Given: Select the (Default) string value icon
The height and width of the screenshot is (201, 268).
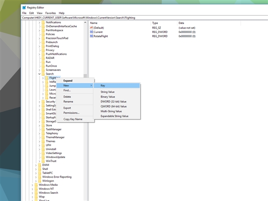Looking at the screenshot, I should click(x=92, y=28).
